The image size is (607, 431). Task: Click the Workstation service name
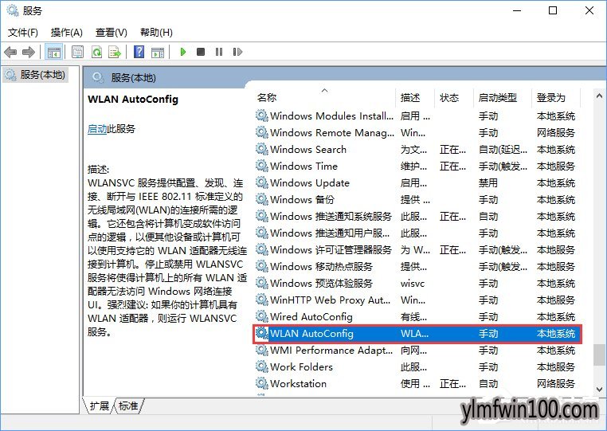pyautogui.click(x=298, y=384)
